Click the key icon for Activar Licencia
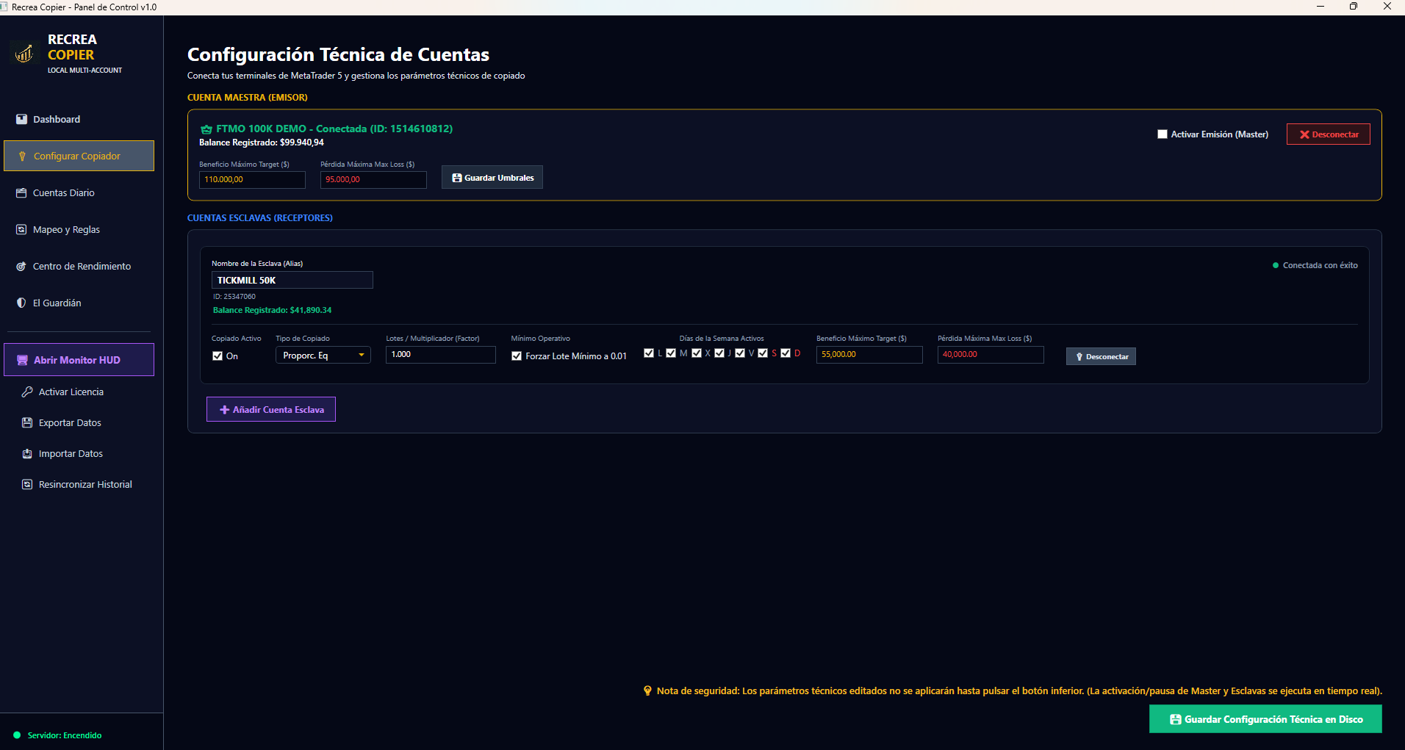The width and height of the screenshot is (1405, 750). [27, 392]
